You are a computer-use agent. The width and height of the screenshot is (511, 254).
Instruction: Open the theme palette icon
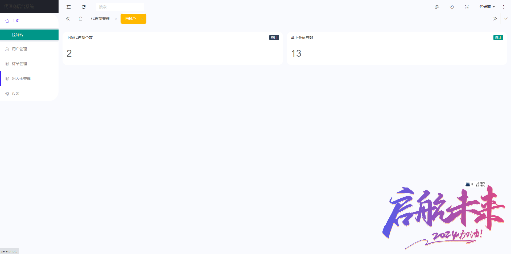pos(437,7)
